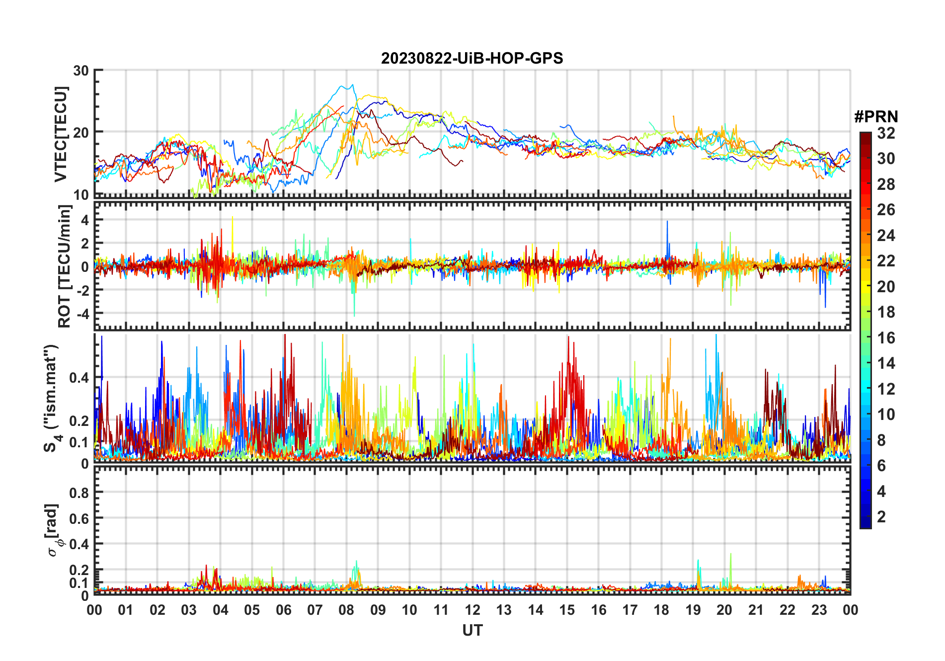Click the colorbar tick label 24

point(886,235)
